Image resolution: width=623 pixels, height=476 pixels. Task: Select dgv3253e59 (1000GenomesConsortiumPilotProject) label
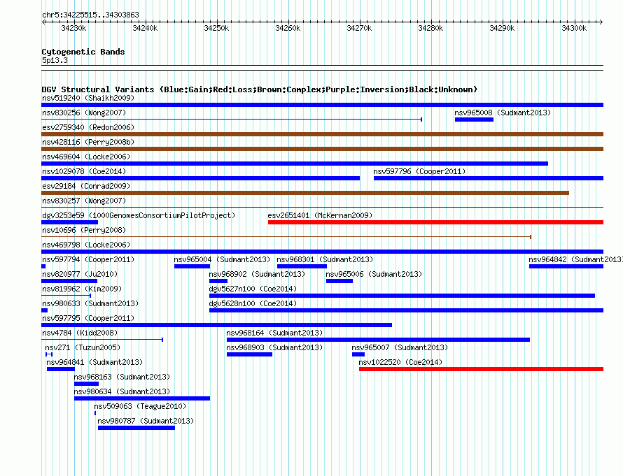139,215
